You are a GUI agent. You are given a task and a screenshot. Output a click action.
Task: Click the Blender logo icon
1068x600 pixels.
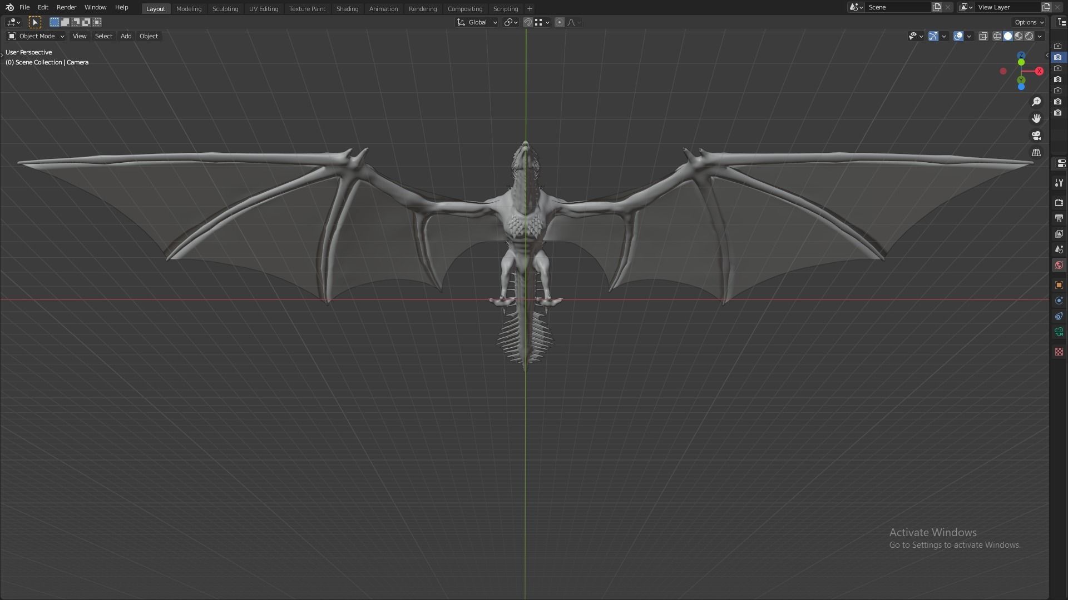(9, 7)
